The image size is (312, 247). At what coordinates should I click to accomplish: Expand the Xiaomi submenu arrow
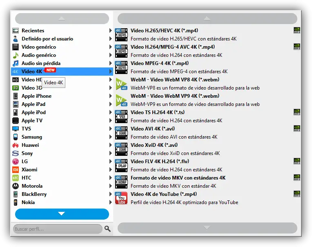pos(111,170)
